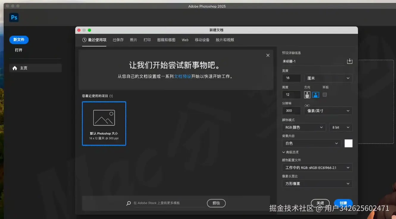Open the resolution unit 像素/英寸 dropdown

[x=328, y=111]
